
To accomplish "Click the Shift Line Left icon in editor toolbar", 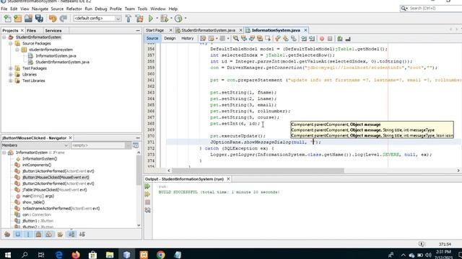I will [x=304, y=38].
